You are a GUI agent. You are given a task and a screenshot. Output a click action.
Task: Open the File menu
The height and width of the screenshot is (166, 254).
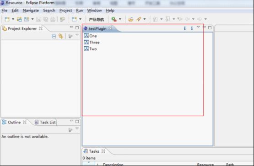(5, 11)
